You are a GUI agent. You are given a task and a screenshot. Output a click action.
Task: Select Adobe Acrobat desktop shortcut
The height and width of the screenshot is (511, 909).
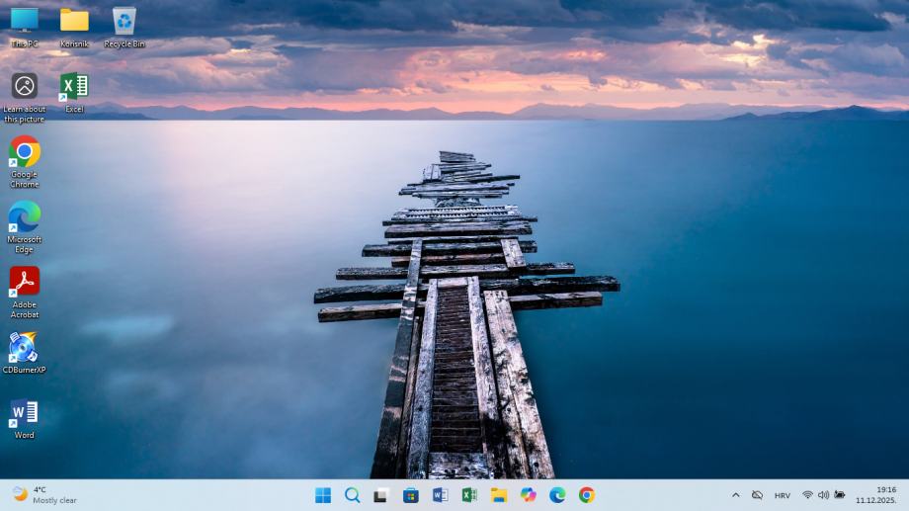point(25,293)
